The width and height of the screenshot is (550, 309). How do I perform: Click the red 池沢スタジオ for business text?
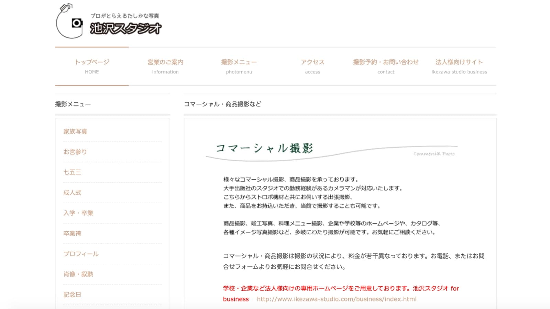[x=436, y=288]
